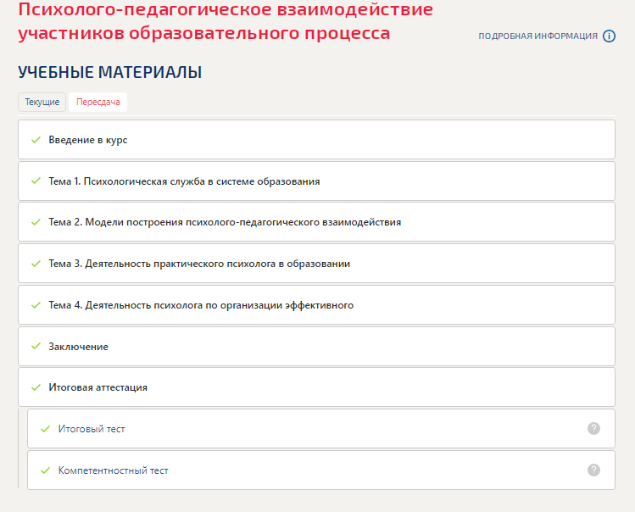
Task: Click the ПОДРОБНАЯ ИНФОРМАЦИЯ link text
Action: click(538, 36)
